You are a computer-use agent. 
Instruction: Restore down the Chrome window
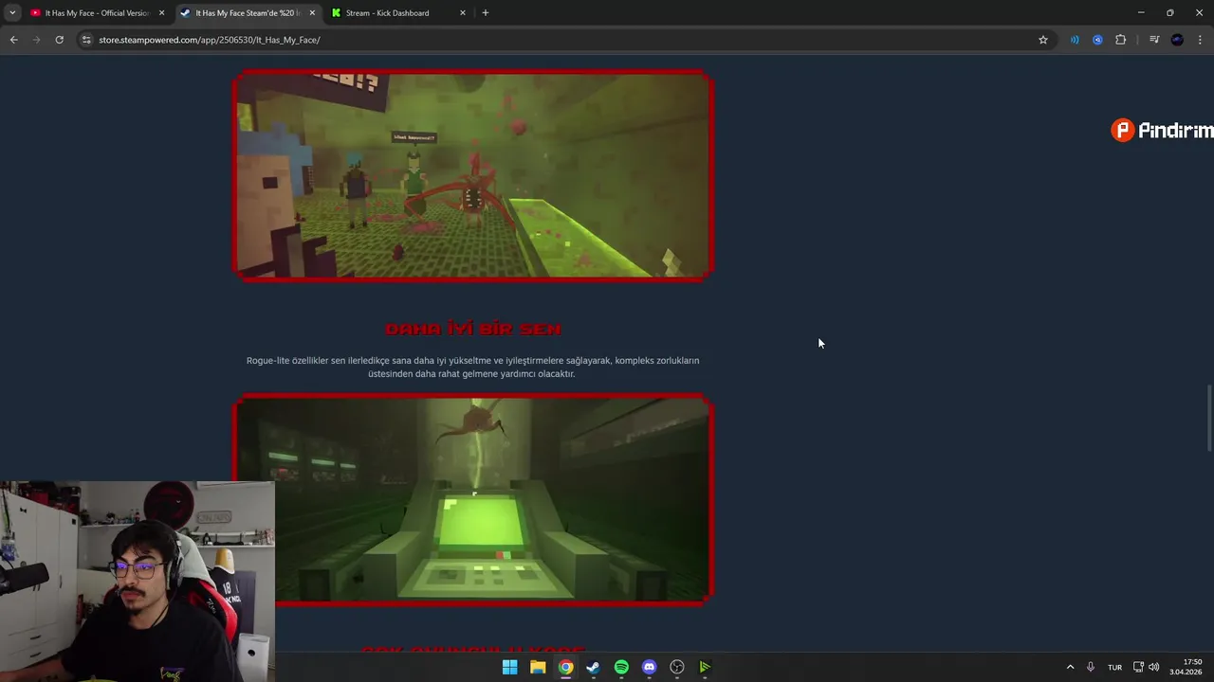point(1170,12)
